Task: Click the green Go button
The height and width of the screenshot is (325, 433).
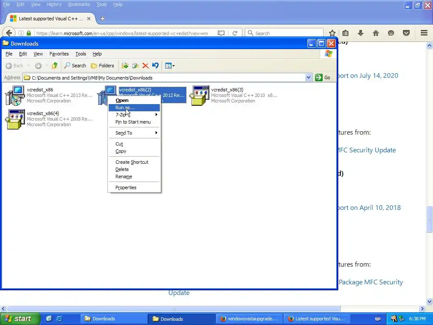Action: coord(323,78)
